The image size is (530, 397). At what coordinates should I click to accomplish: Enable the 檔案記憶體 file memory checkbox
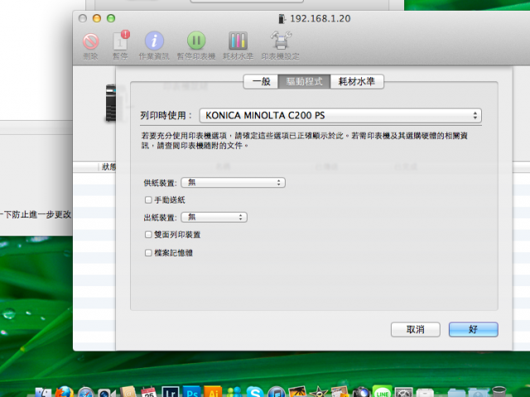pyautogui.click(x=148, y=252)
